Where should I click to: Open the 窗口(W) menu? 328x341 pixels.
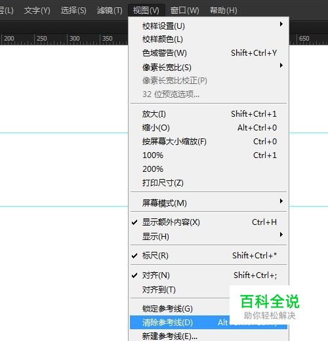[185, 10]
